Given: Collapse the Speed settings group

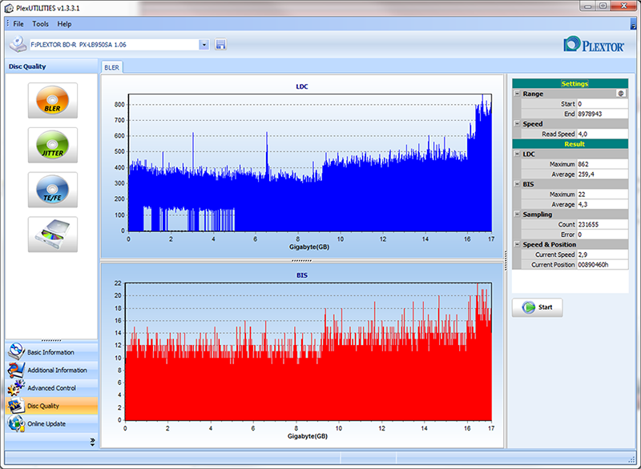Looking at the screenshot, I should click(517, 124).
